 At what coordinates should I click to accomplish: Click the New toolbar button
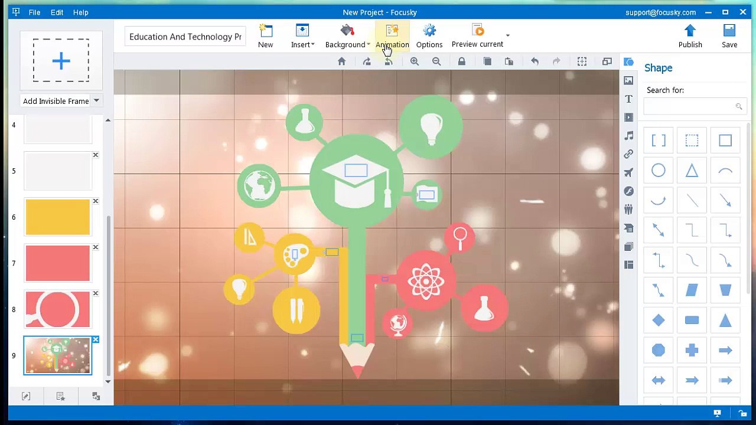click(x=265, y=36)
